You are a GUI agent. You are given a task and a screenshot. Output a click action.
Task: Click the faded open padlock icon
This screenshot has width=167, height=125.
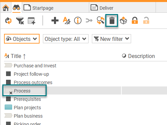coord(146,20)
